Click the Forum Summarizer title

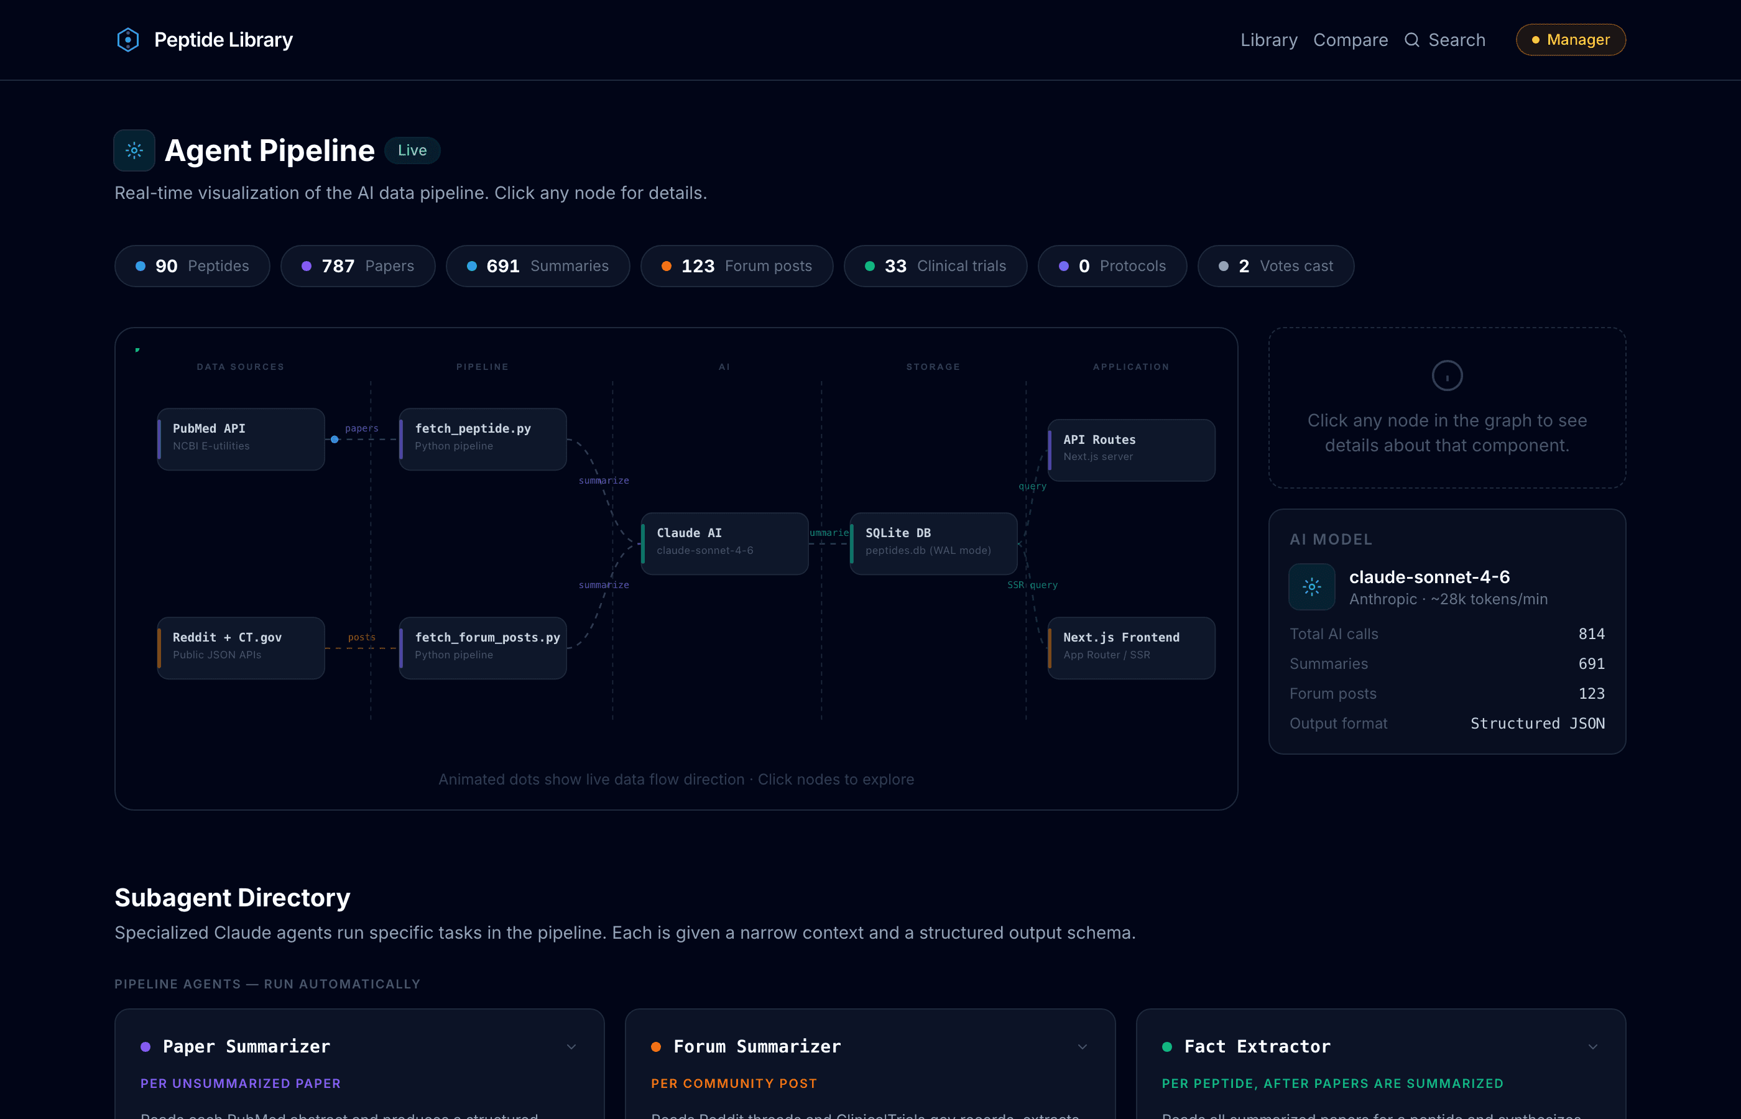(757, 1046)
